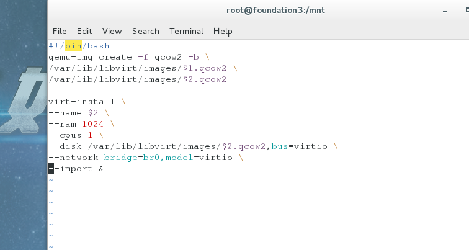Click 'bash' in the shebang line
The width and height of the screenshot is (469, 250).
(99, 46)
